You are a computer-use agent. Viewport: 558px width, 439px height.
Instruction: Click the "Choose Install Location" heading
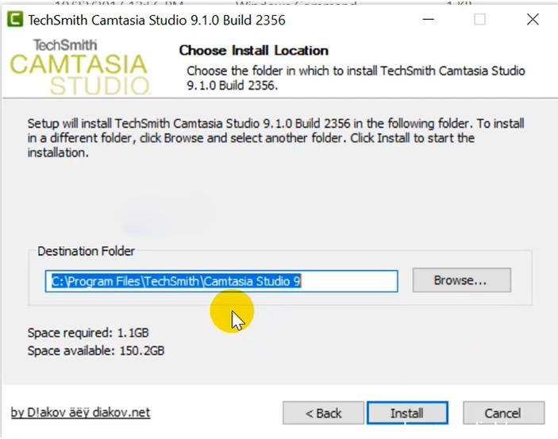[253, 50]
